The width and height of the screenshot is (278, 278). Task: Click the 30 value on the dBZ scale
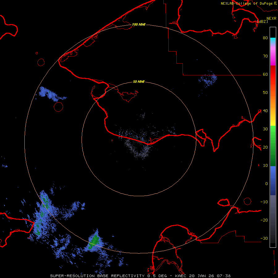[265, 129]
